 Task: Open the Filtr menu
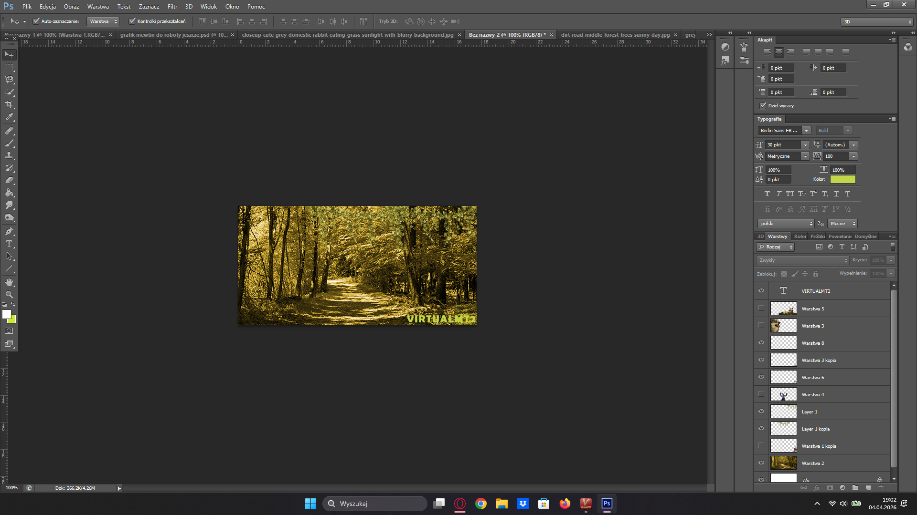(x=172, y=7)
